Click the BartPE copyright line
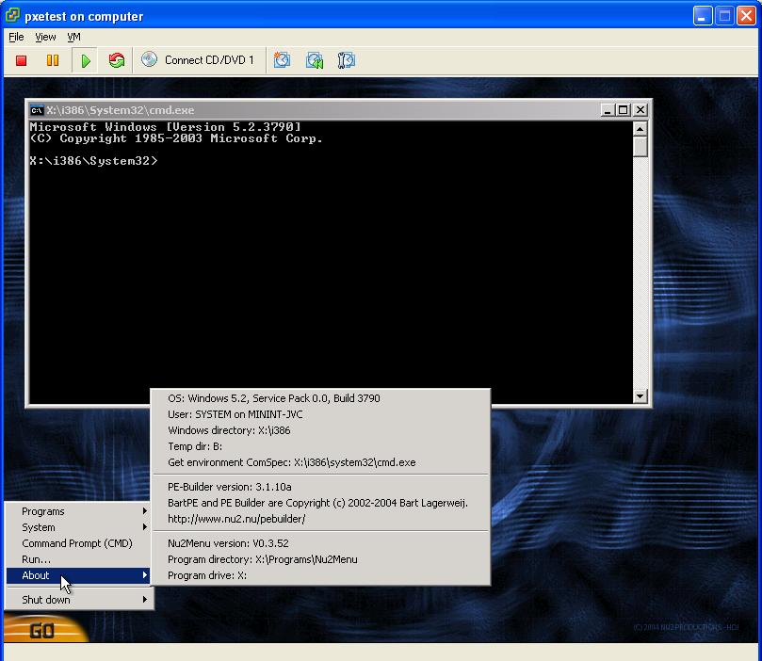 coord(321,503)
